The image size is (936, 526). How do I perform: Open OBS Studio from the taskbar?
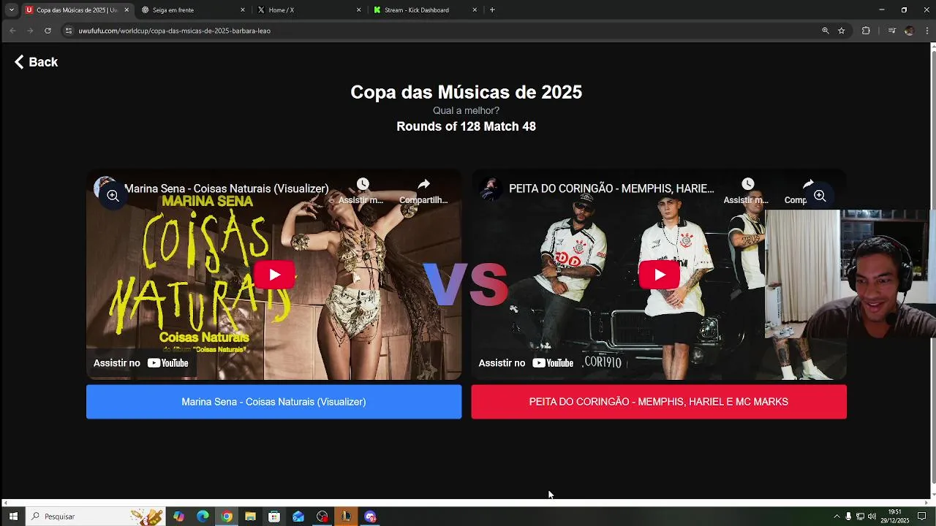(x=322, y=517)
